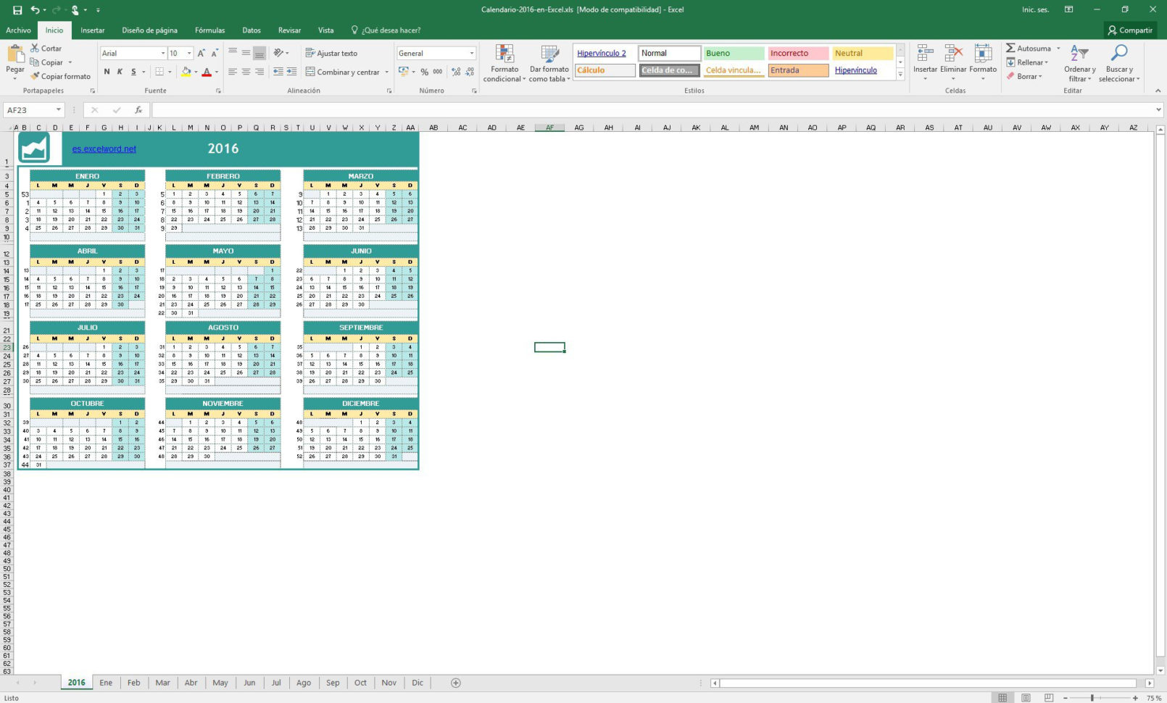This screenshot has height=703, width=1167.
Task: Apply bold formatting with the N icon
Action: [x=106, y=72]
